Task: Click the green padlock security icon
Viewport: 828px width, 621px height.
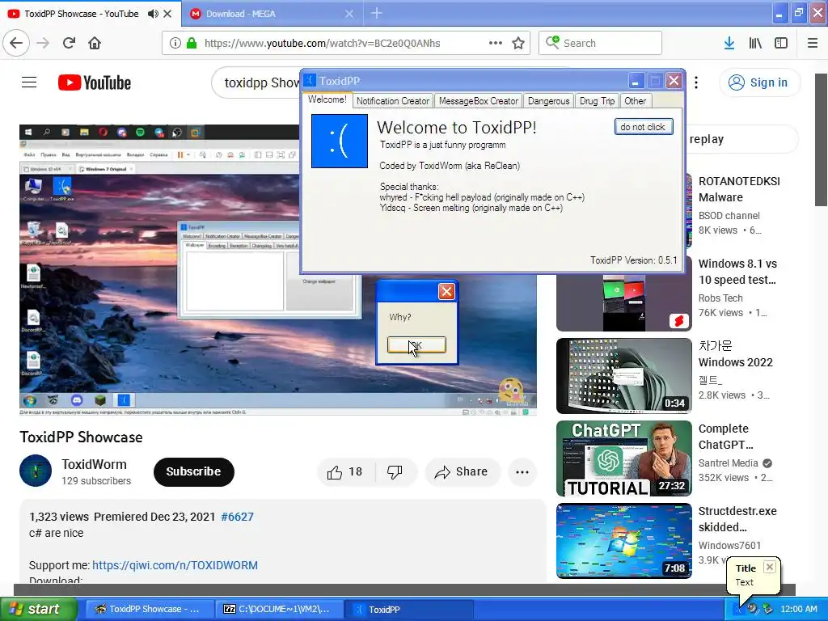Action: tap(191, 43)
